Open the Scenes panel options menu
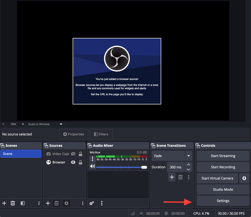 [39, 203]
